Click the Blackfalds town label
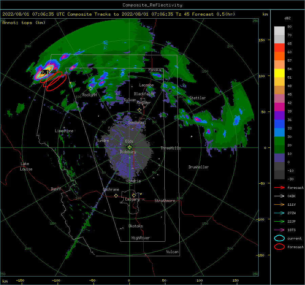Viewport: 305px width, 285px height. coord(144,94)
